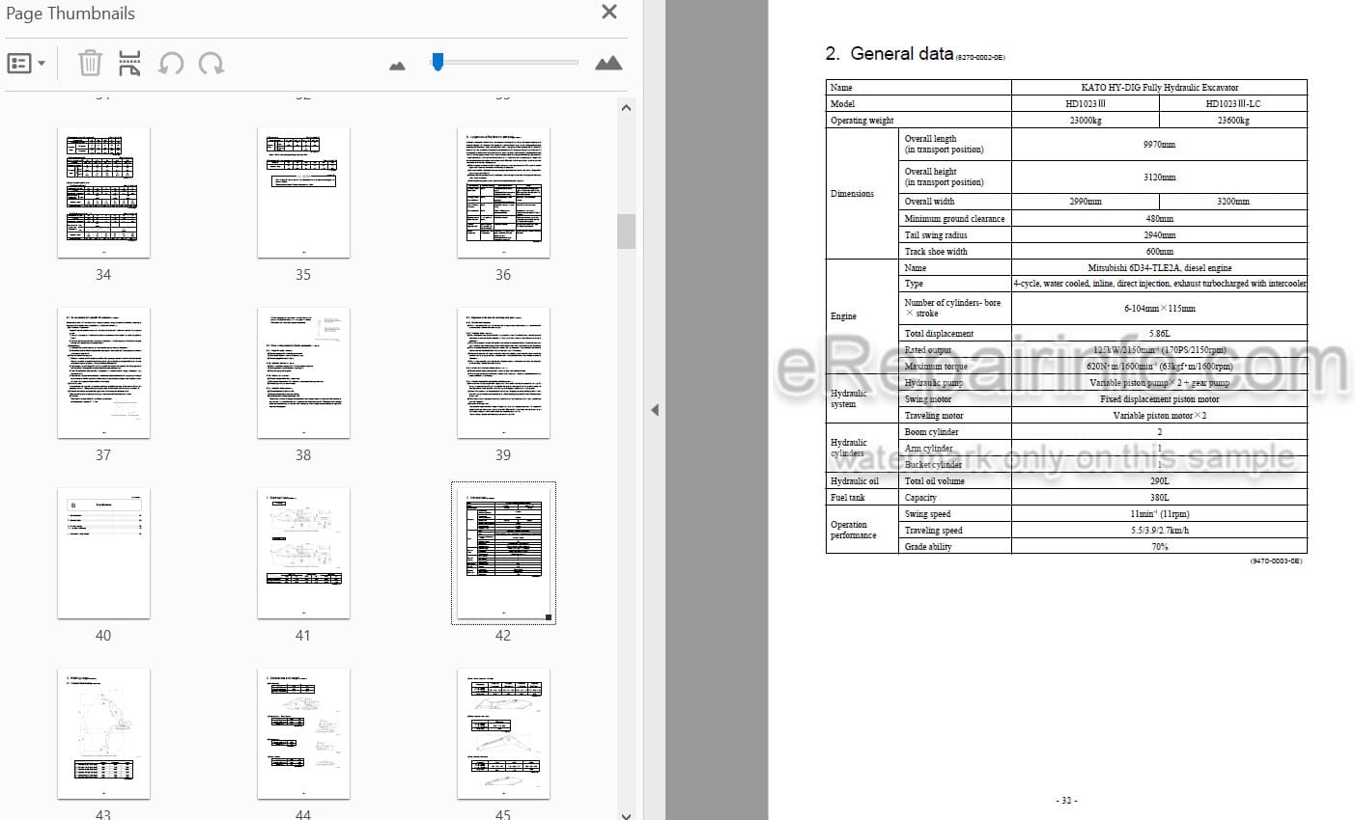Viewport: 1355px width, 820px height.
Task: Open the thumbnail options menu
Action: coord(26,64)
